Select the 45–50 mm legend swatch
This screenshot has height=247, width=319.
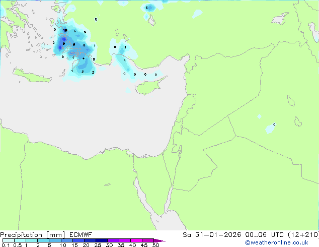[x=148, y=240]
